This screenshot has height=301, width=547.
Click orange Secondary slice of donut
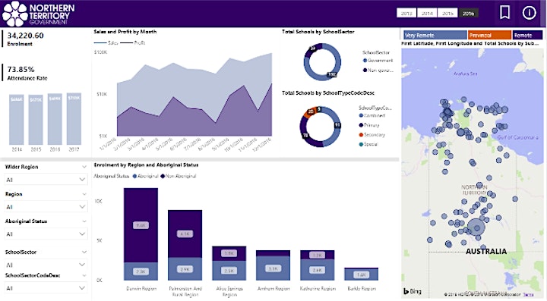[x=309, y=112]
